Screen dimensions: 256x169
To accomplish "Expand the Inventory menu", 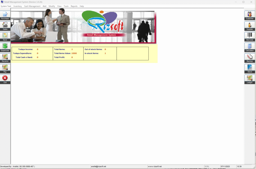I will 17,6.
